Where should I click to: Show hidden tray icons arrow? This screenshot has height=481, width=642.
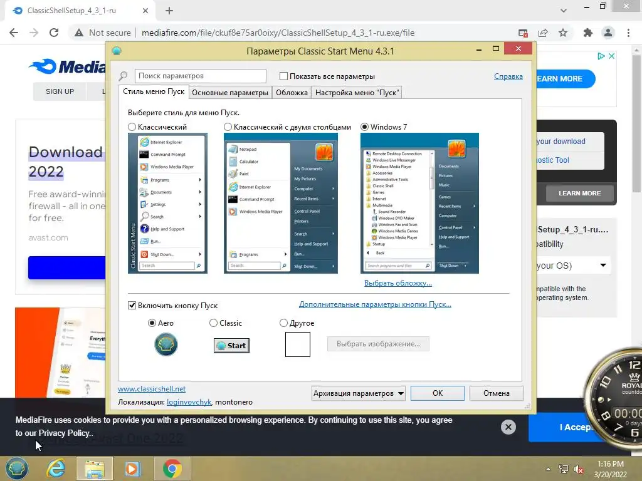(548, 469)
